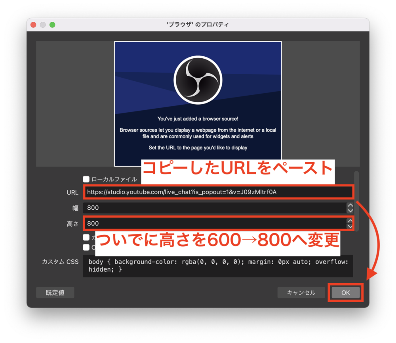
Task: Reset settings with 既定値 button
Action: pyautogui.click(x=55, y=292)
